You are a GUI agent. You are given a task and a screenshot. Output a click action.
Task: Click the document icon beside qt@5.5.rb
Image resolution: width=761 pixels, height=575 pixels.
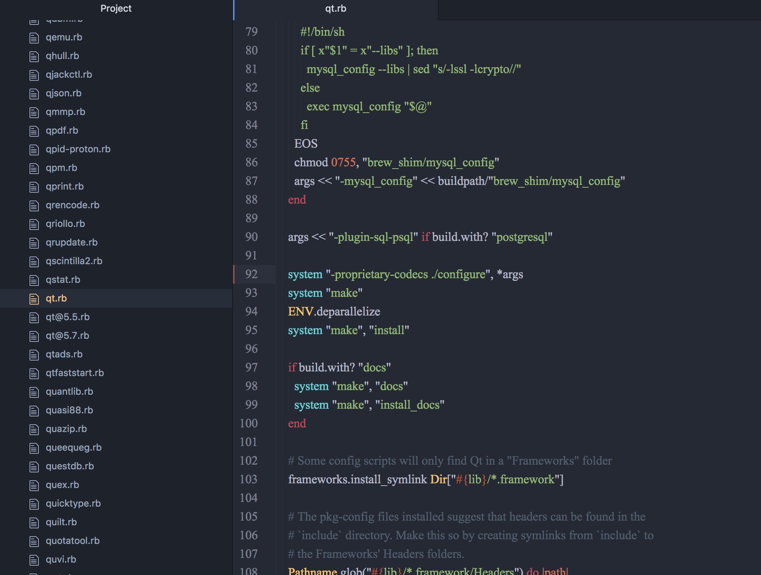coord(34,317)
